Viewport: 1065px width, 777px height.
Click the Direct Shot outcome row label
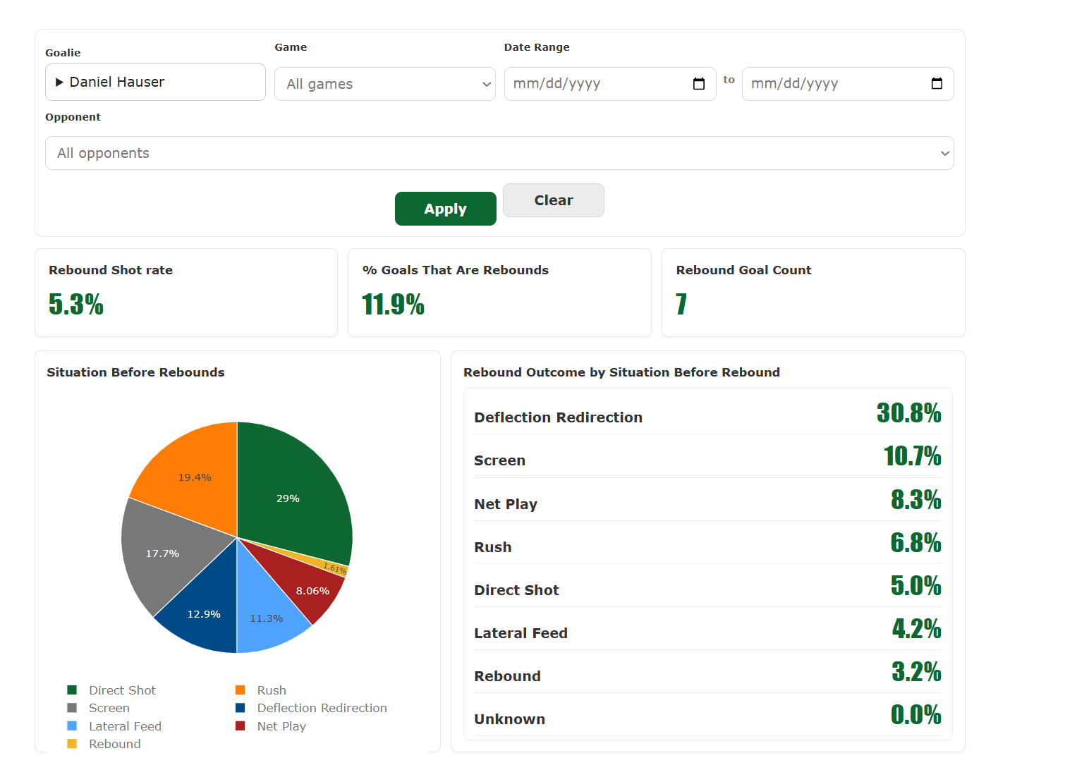(516, 590)
